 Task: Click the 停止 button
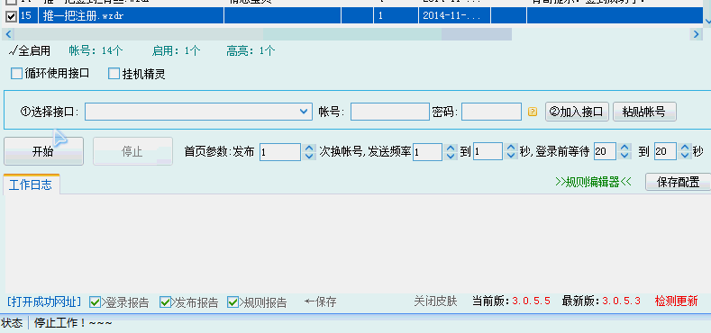click(x=132, y=151)
